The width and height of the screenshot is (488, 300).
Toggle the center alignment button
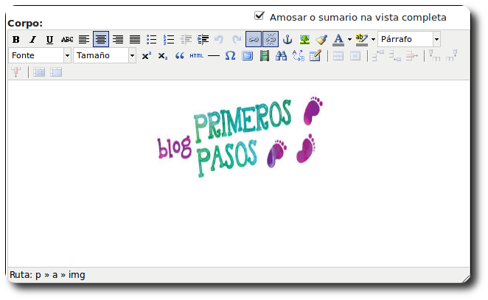(x=101, y=40)
